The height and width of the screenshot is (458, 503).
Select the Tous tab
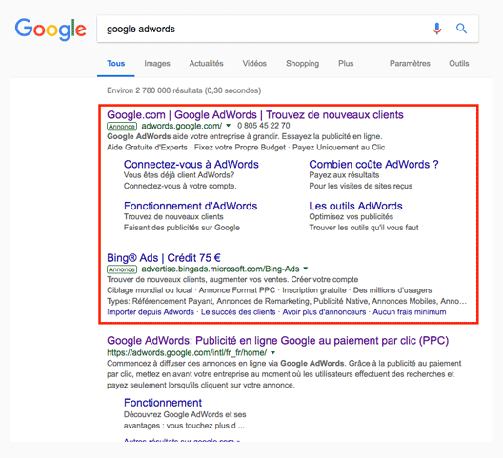pyautogui.click(x=116, y=64)
